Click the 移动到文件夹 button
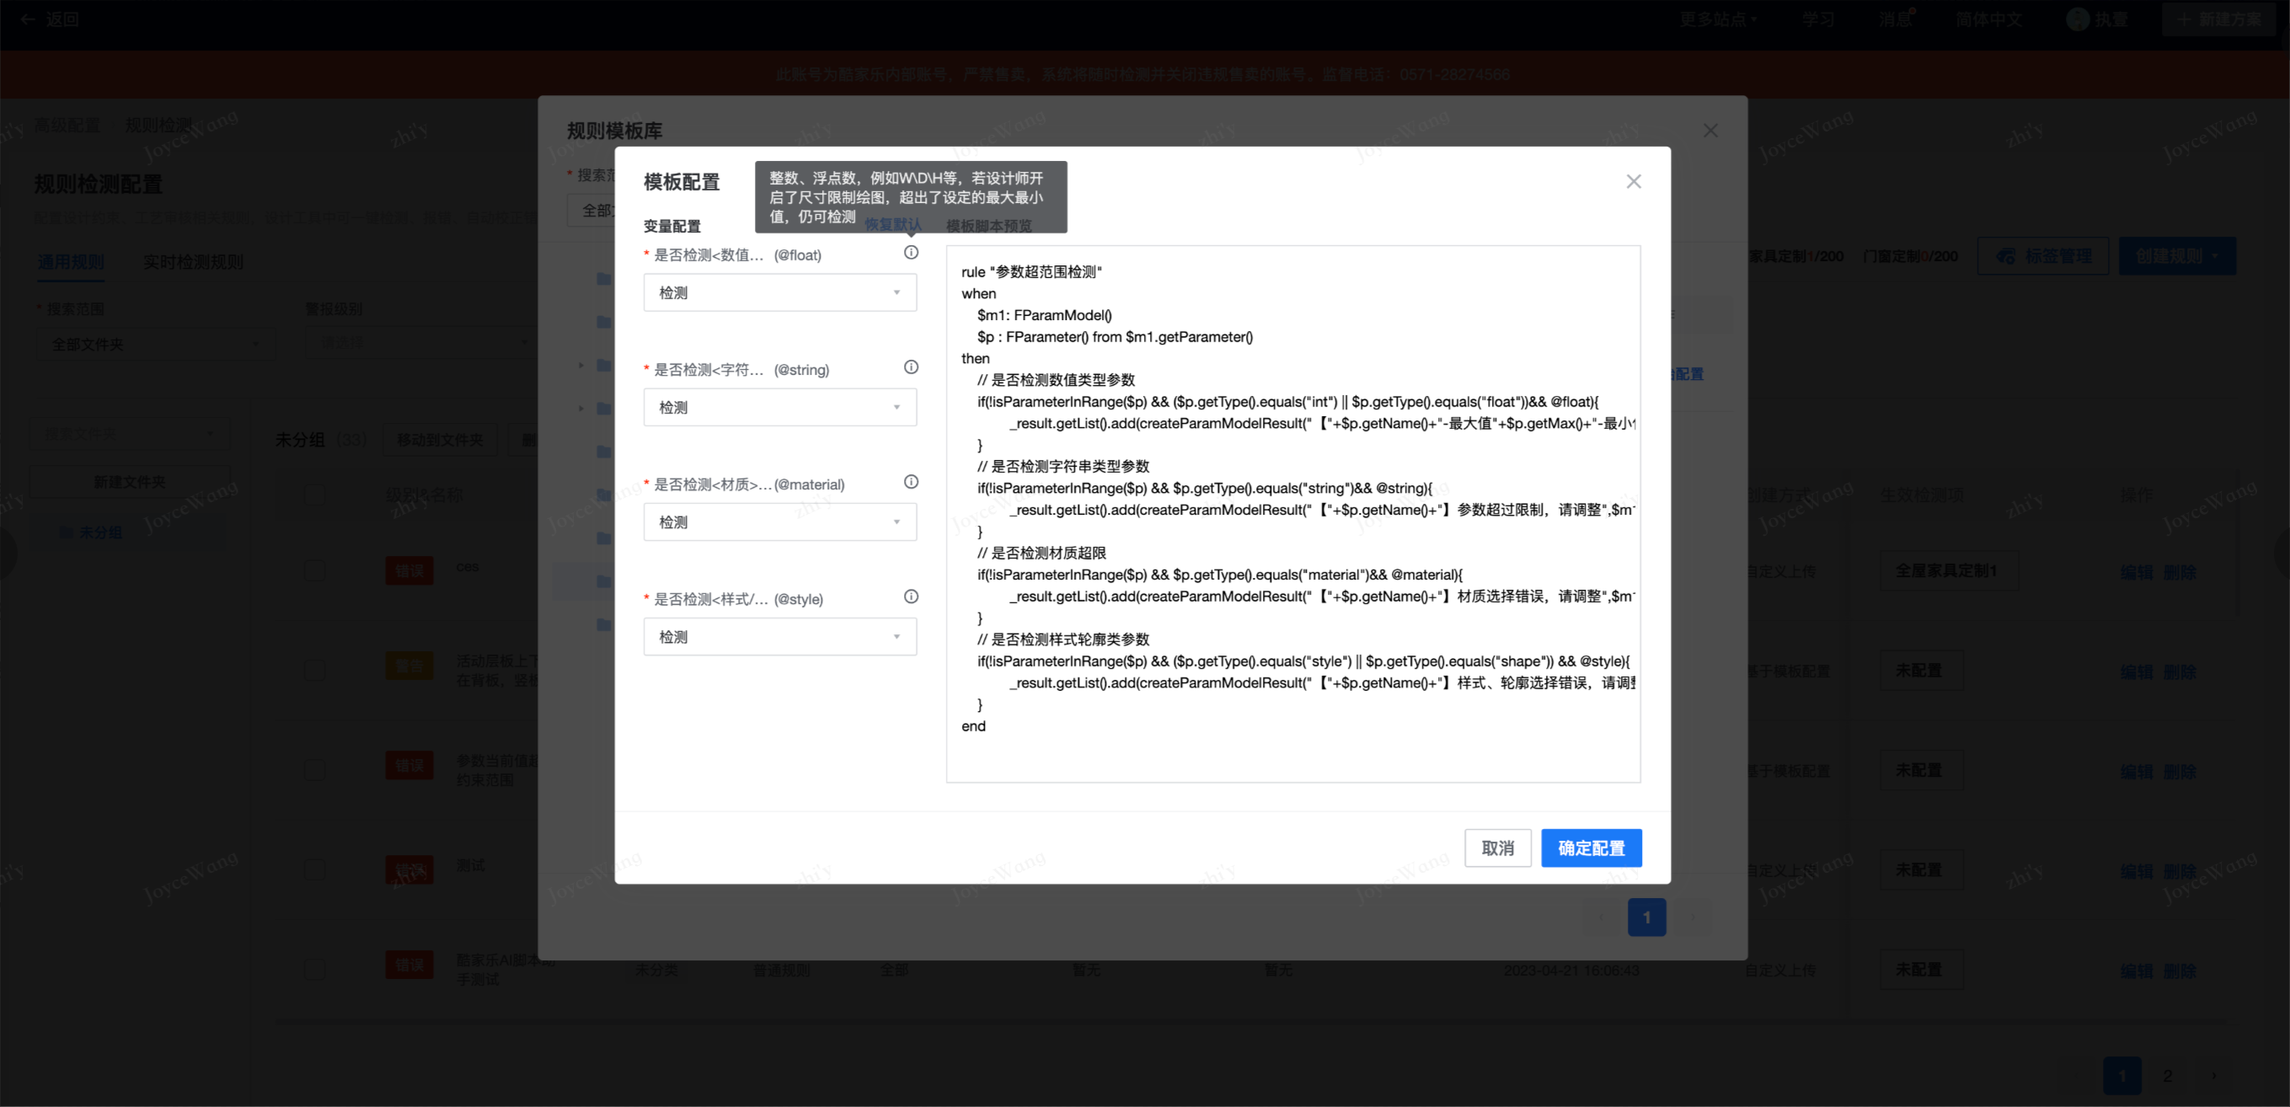The image size is (2290, 1107). click(x=439, y=439)
